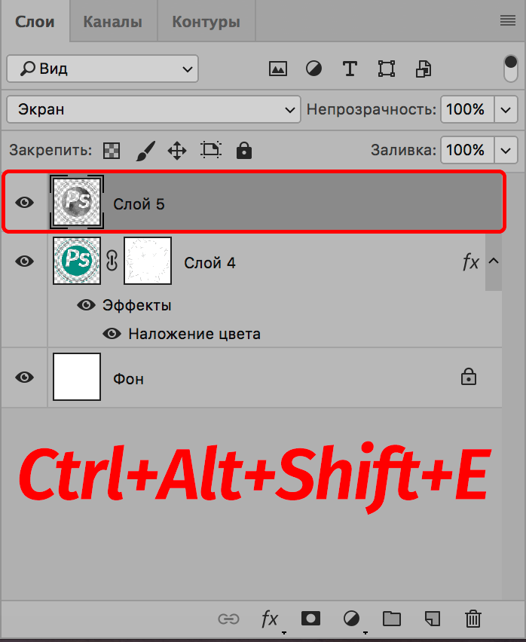Click the Фон layer white thumbnail
The width and height of the screenshot is (526, 642).
(x=77, y=377)
